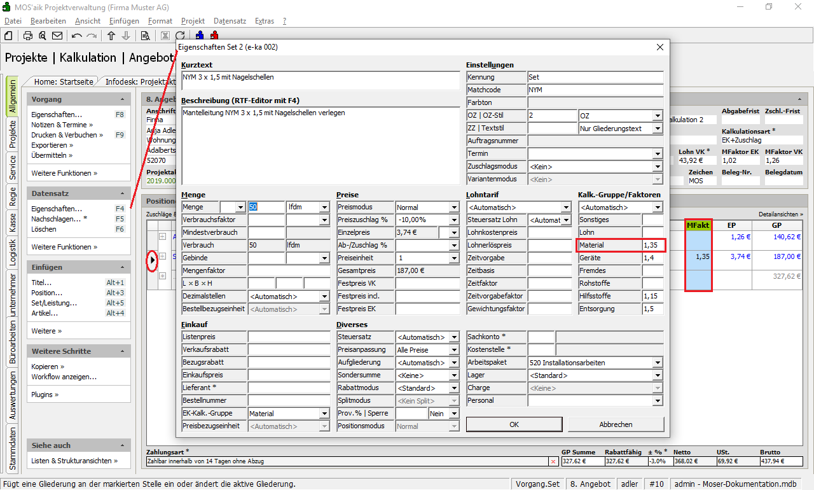Click the print toolbar icon
The width and height of the screenshot is (814, 490).
[x=28, y=36]
